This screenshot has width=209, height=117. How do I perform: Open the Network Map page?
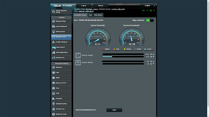(x=61, y=21)
